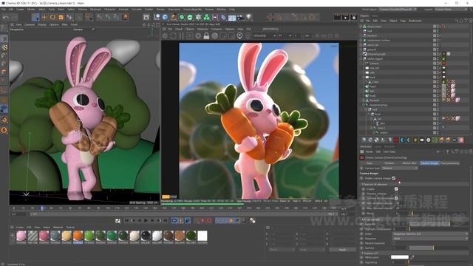Select the Camera object in Object Manager
The width and height of the screenshot is (473, 266).
click(x=374, y=64)
